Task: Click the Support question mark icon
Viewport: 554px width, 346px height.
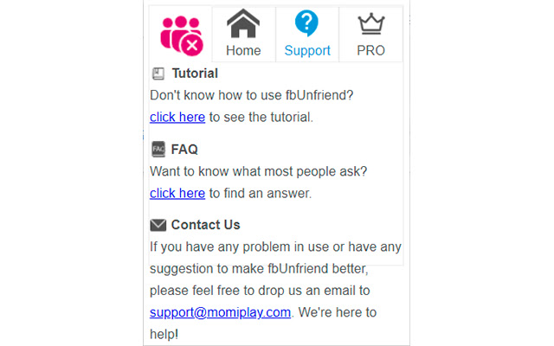Action: point(306,23)
